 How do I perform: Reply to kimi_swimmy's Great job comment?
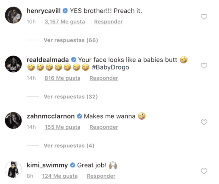tap(101, 176)
